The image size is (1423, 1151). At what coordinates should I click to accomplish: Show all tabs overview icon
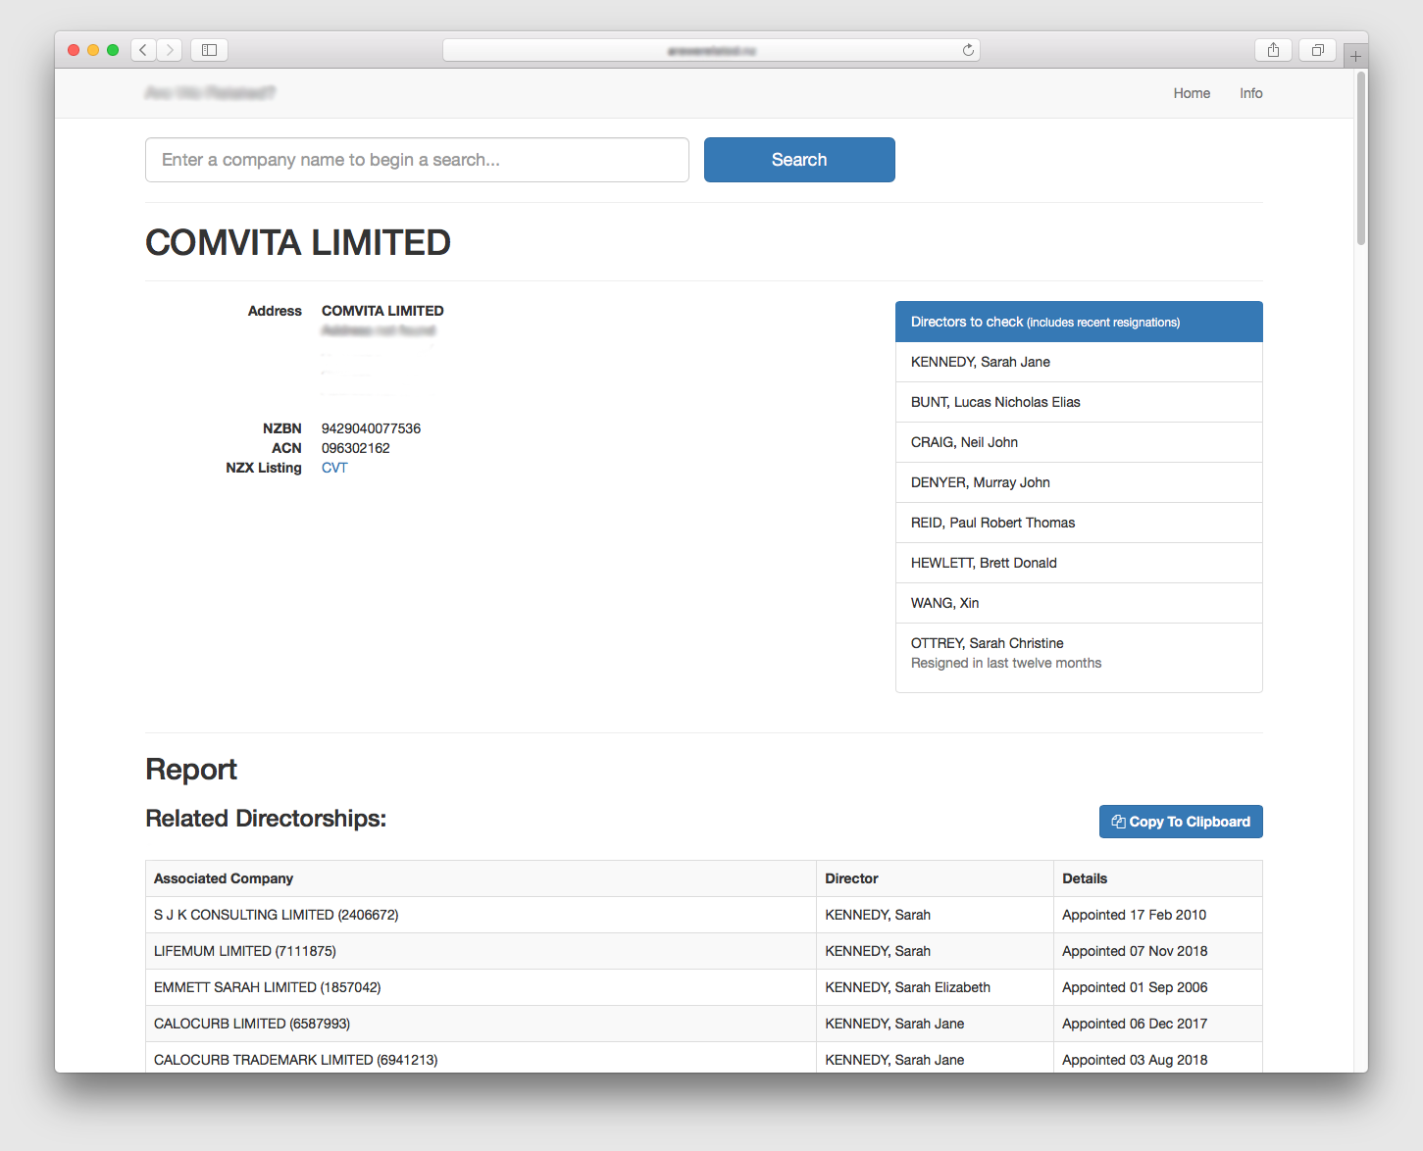click(1317, 50)
